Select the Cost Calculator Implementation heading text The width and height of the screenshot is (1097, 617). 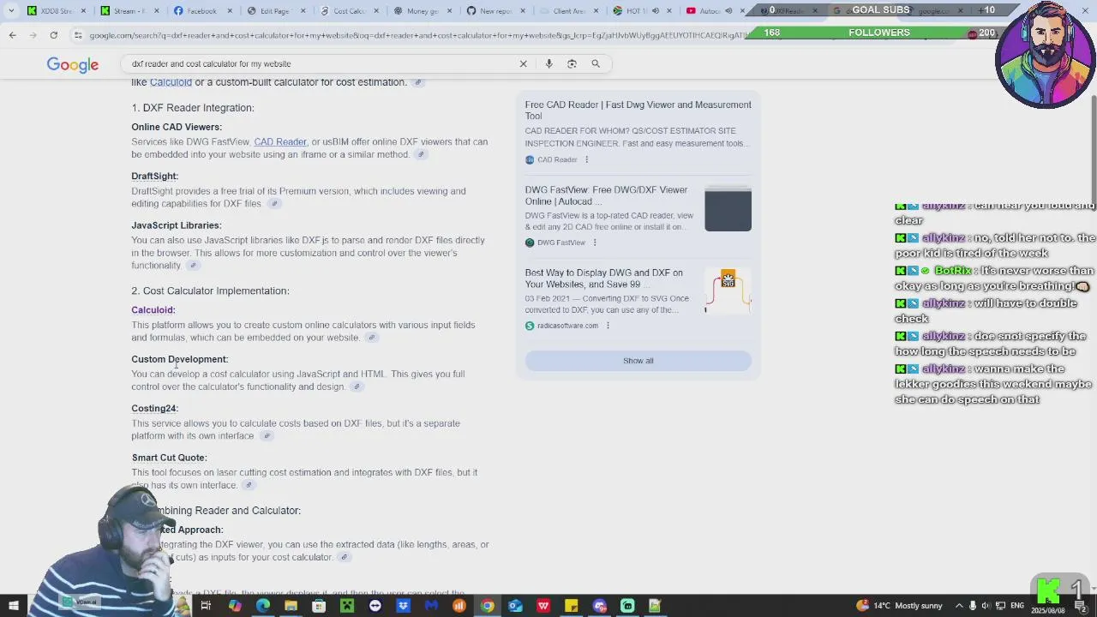pyautogui.click(x=210, y=291)
